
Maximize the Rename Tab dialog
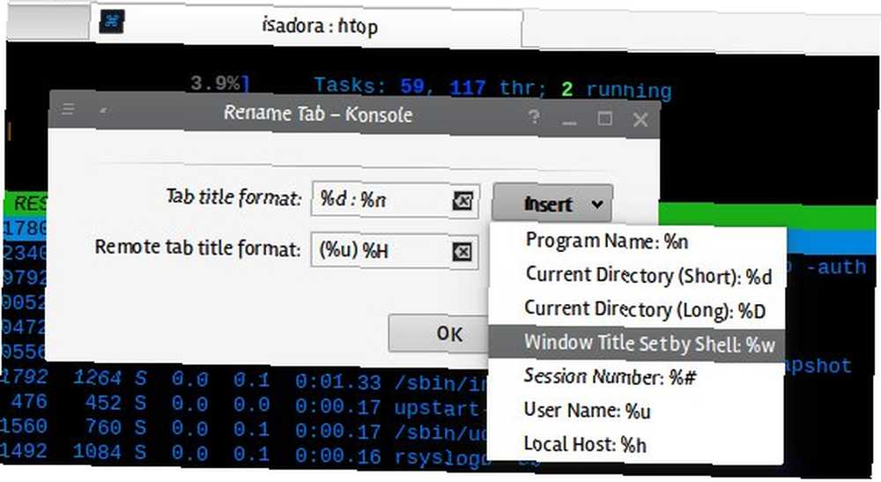coord(604,119)
